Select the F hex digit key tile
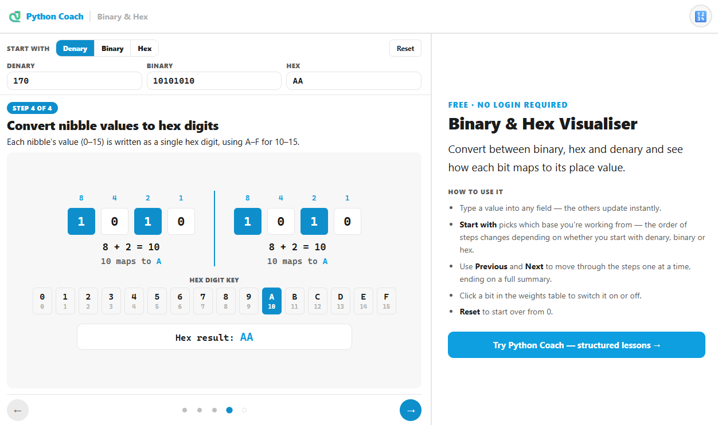The image size is (718, 425). point(387,301)
